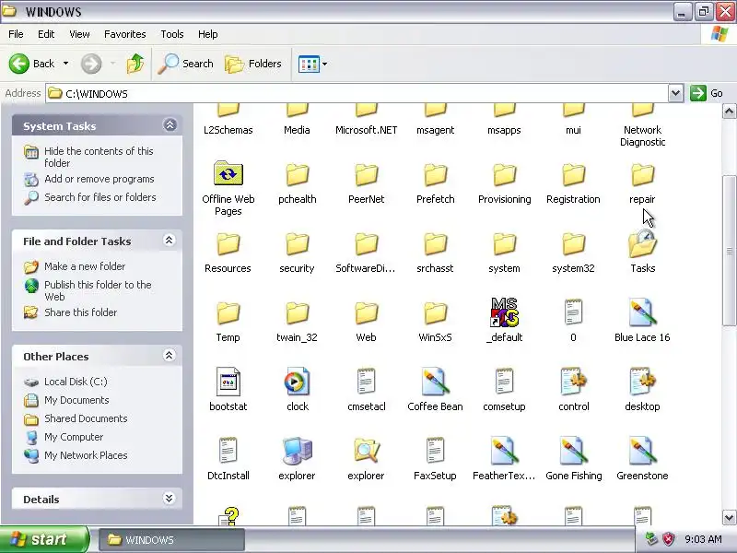Go to My Documents place
This screenshot has width=737, height=553.
(x=76, y=400)
